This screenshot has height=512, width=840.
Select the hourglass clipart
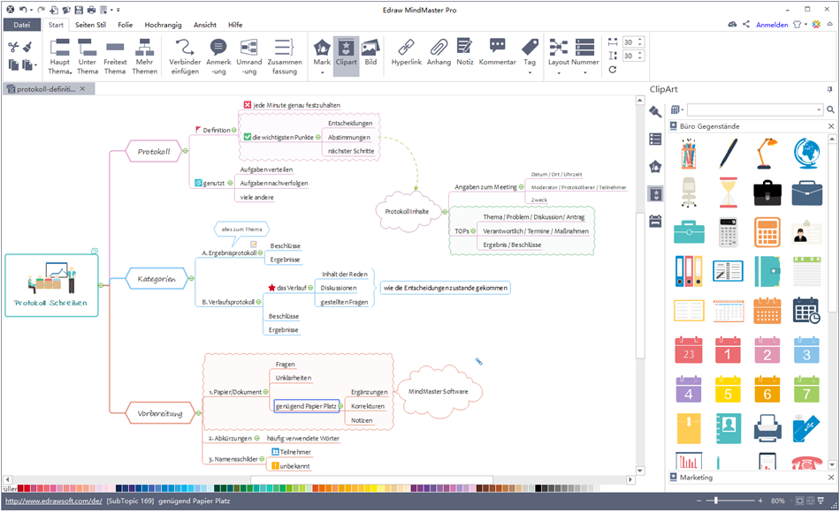coord(728,192)
